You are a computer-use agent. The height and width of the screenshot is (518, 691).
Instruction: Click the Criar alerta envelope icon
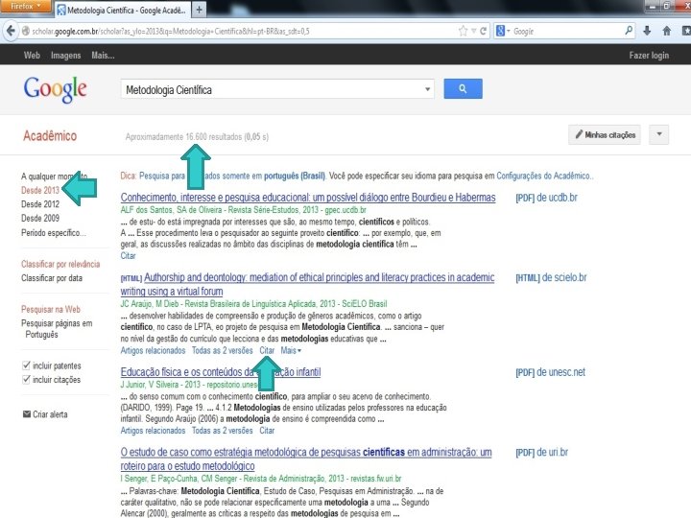pyautogui.click(x=27, y=414)
